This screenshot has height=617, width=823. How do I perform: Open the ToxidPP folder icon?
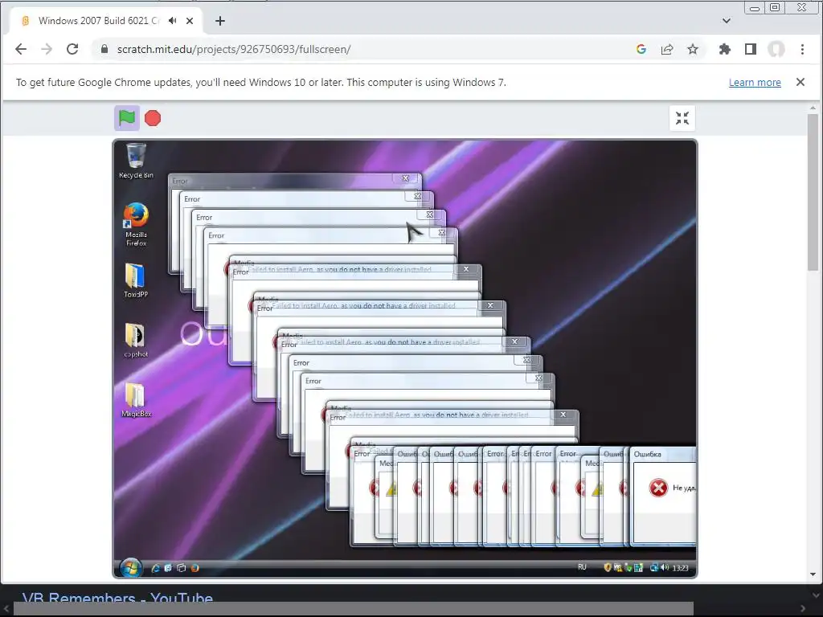click(135, 280)
